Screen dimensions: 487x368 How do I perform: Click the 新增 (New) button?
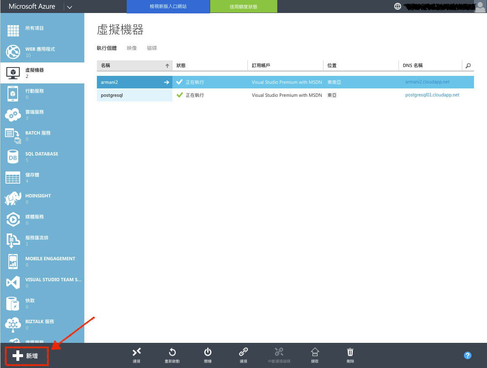[x=26, y=355]
